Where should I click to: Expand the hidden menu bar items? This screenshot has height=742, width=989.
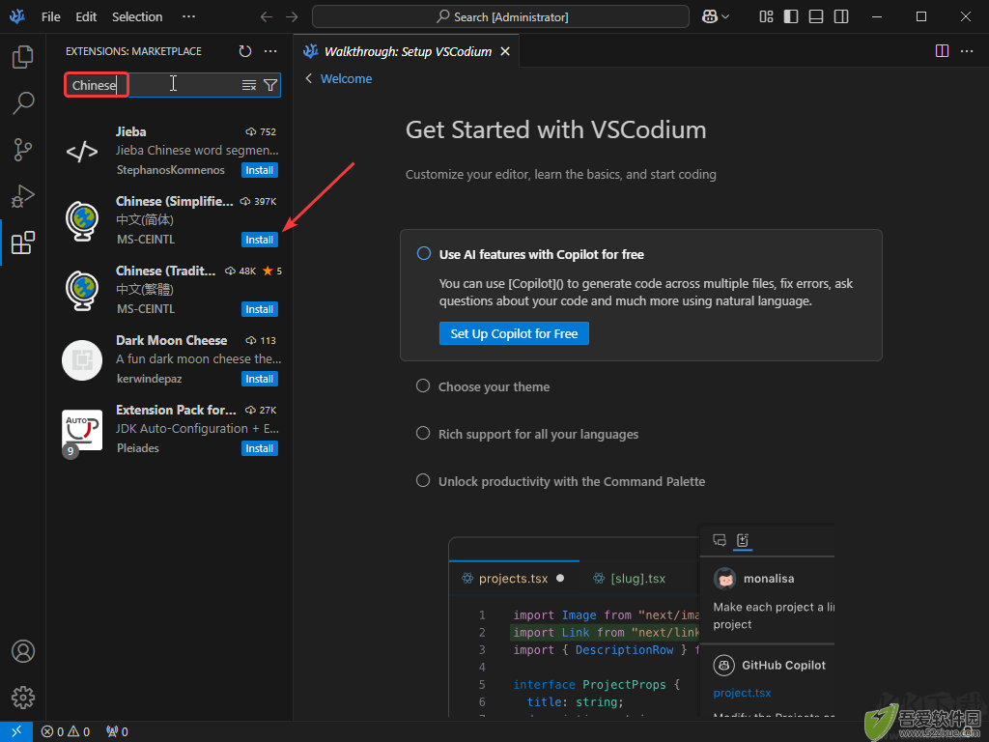(x=188, y=17)
